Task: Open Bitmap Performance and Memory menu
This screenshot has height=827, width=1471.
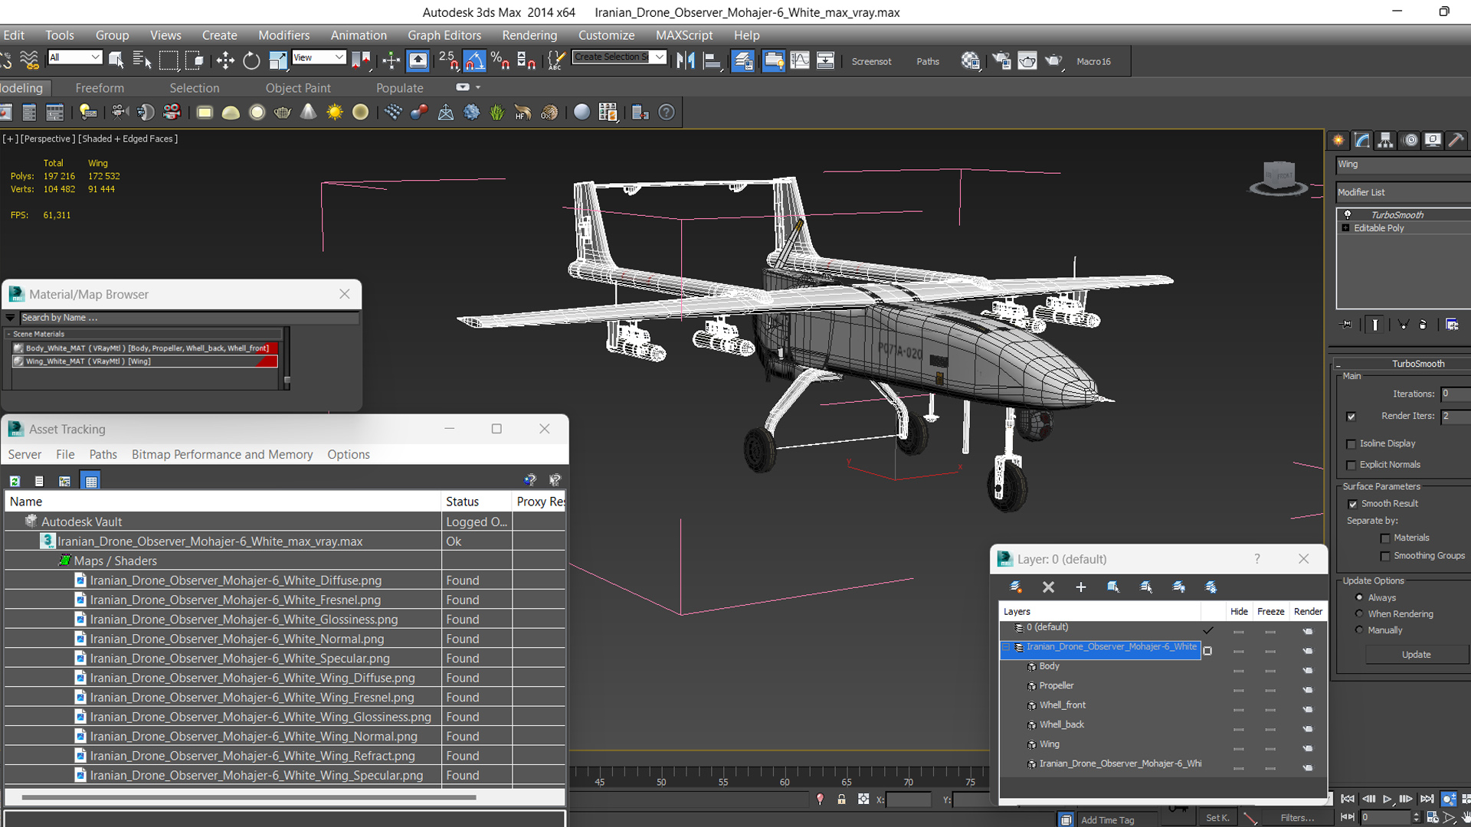Action: (x=222, y=455)
